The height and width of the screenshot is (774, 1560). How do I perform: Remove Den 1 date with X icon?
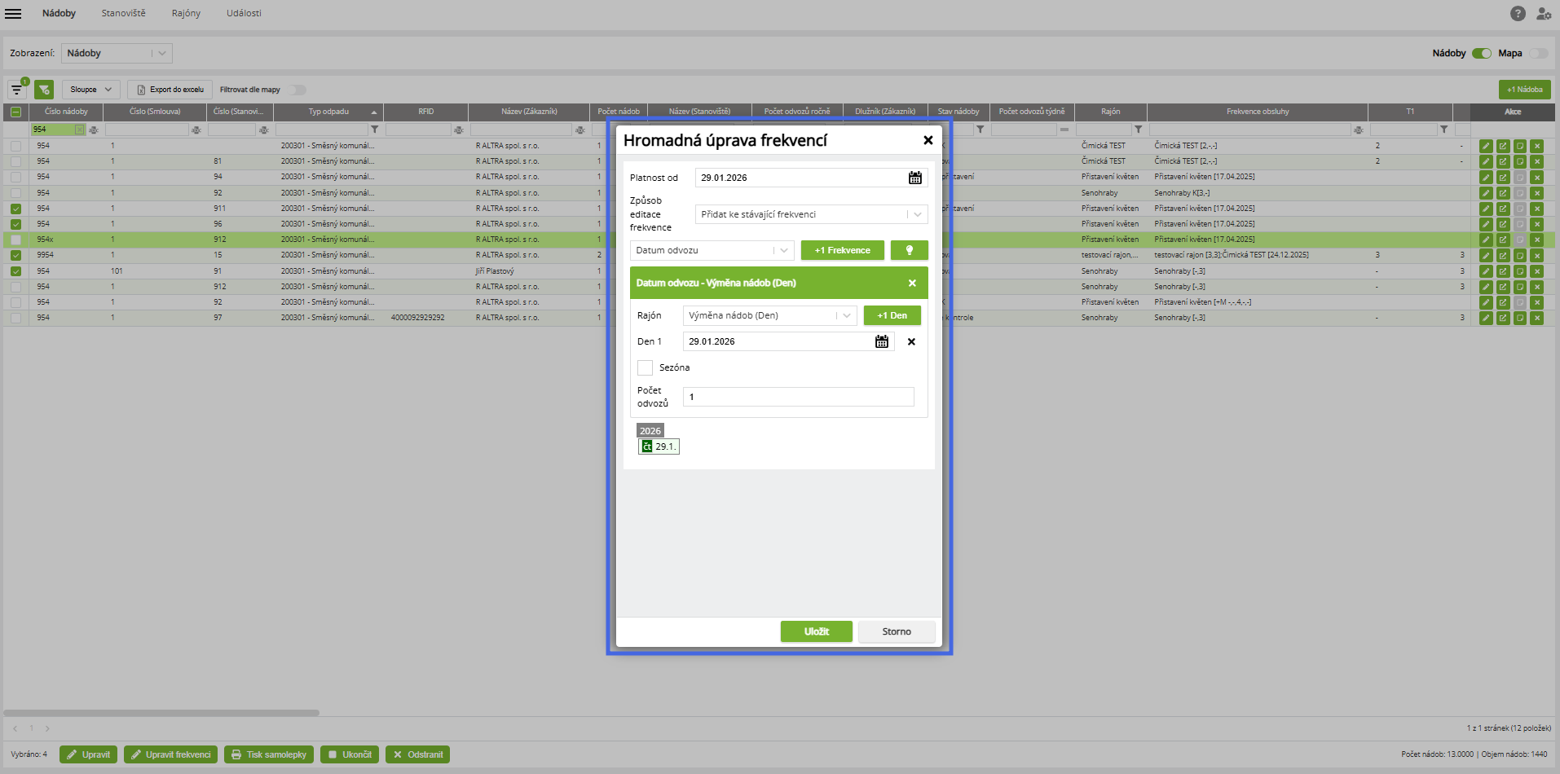pyautogui.click(x=911, y=341)
